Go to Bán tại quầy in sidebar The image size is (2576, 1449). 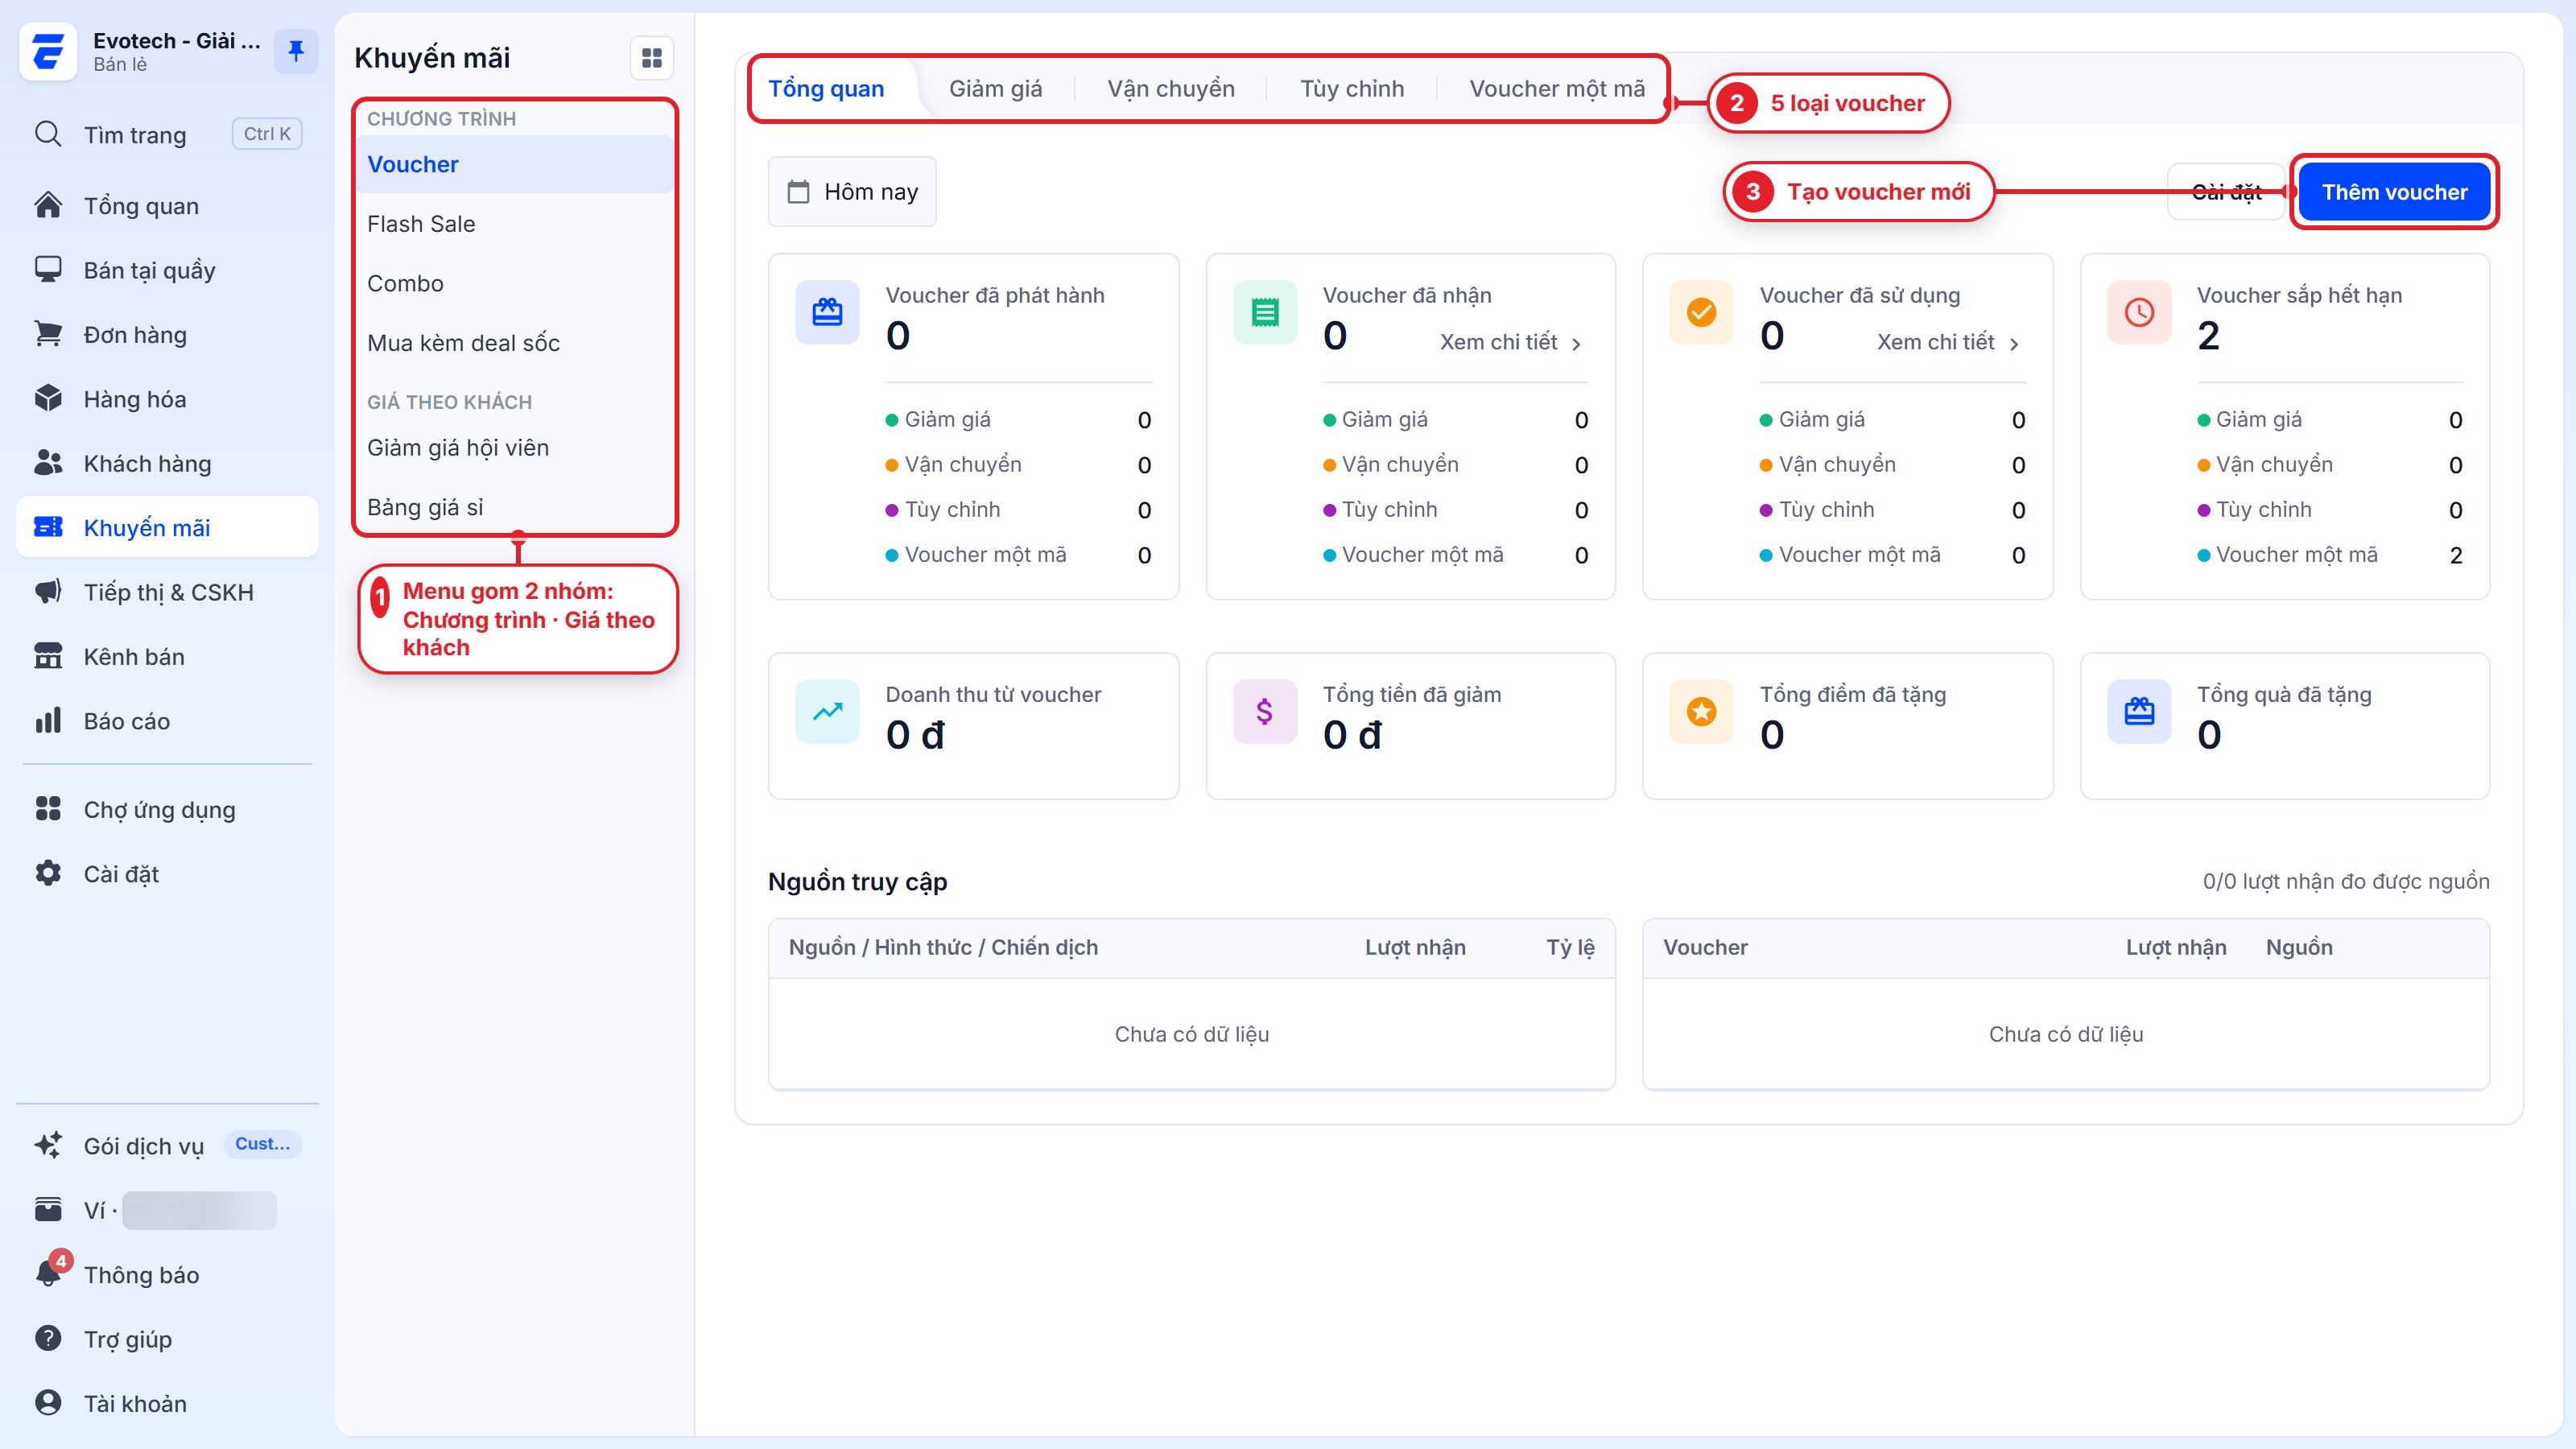(x=167, y=270)
